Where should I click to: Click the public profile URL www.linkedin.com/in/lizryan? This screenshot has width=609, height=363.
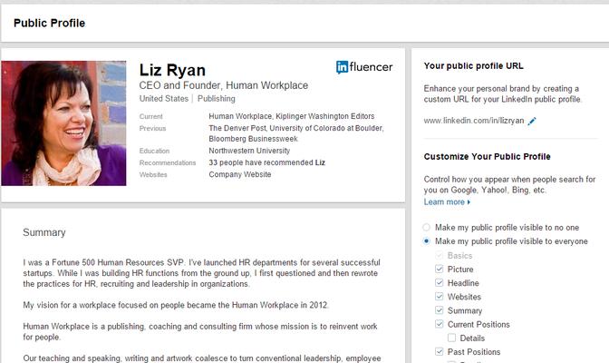tap(473, 122)
